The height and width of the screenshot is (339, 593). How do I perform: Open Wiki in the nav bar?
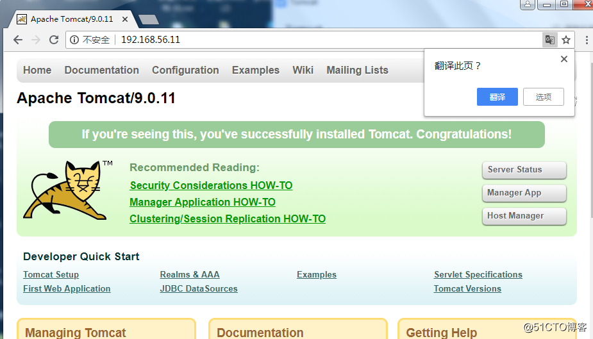pos(303,70)
